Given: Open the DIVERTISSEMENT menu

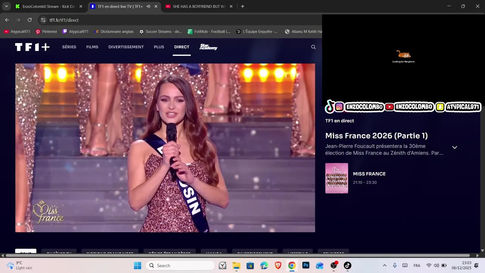Looking at the screenshot, I should pyautogui.click(x=126, y=47).
